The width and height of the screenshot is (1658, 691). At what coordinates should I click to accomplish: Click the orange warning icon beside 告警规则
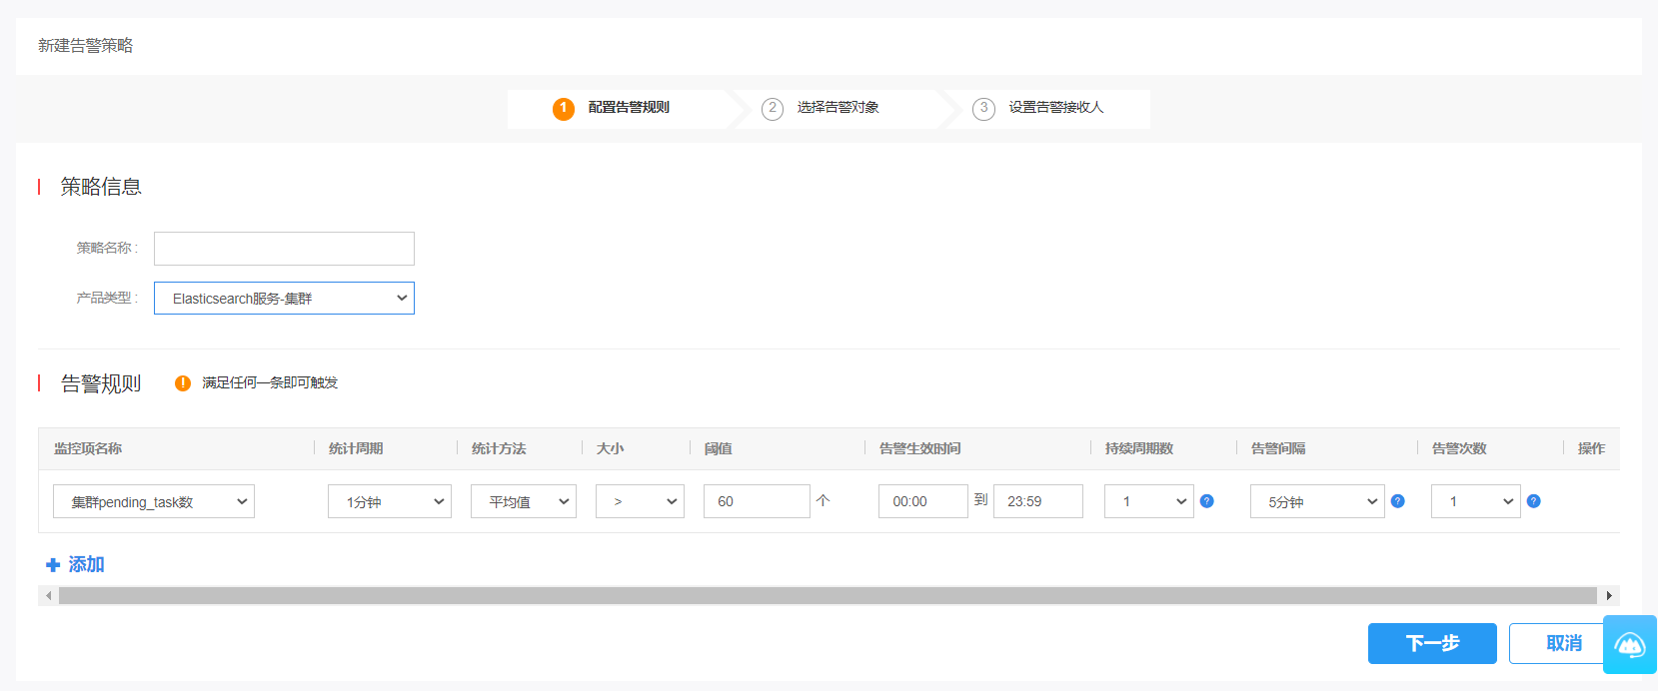(x=183, y=383)
